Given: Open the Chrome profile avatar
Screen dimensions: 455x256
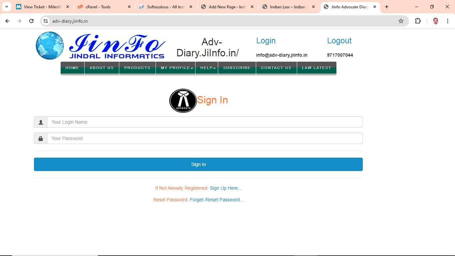Looking at the screenshot, I should (x=435, y=21).
